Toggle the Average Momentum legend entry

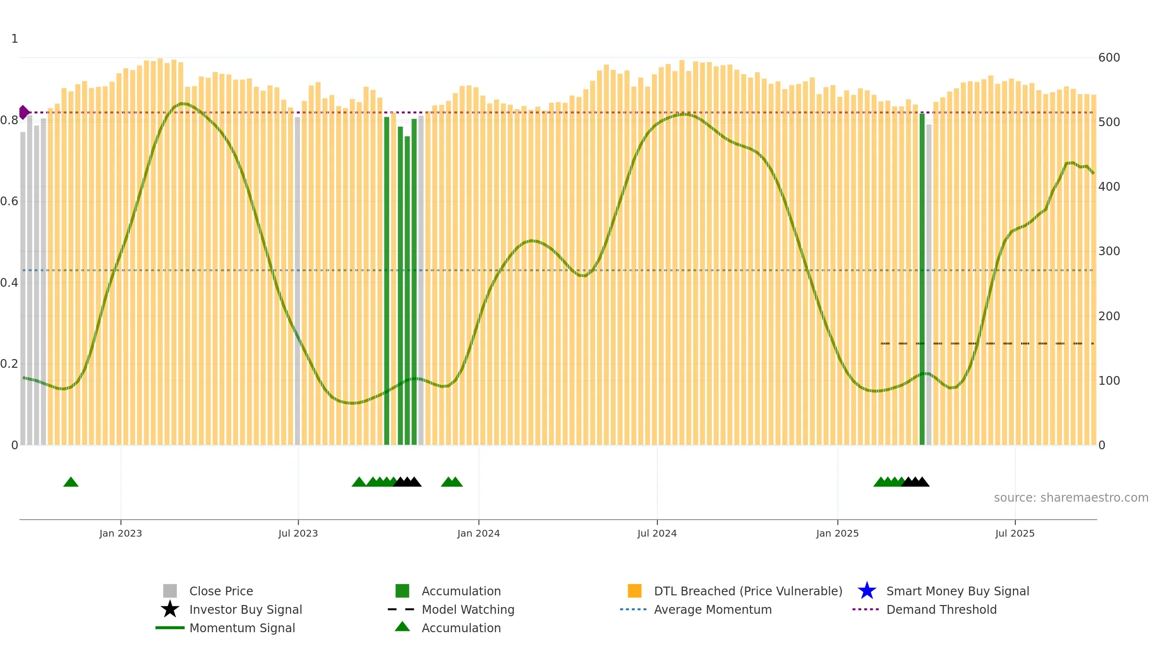(696, 609)
